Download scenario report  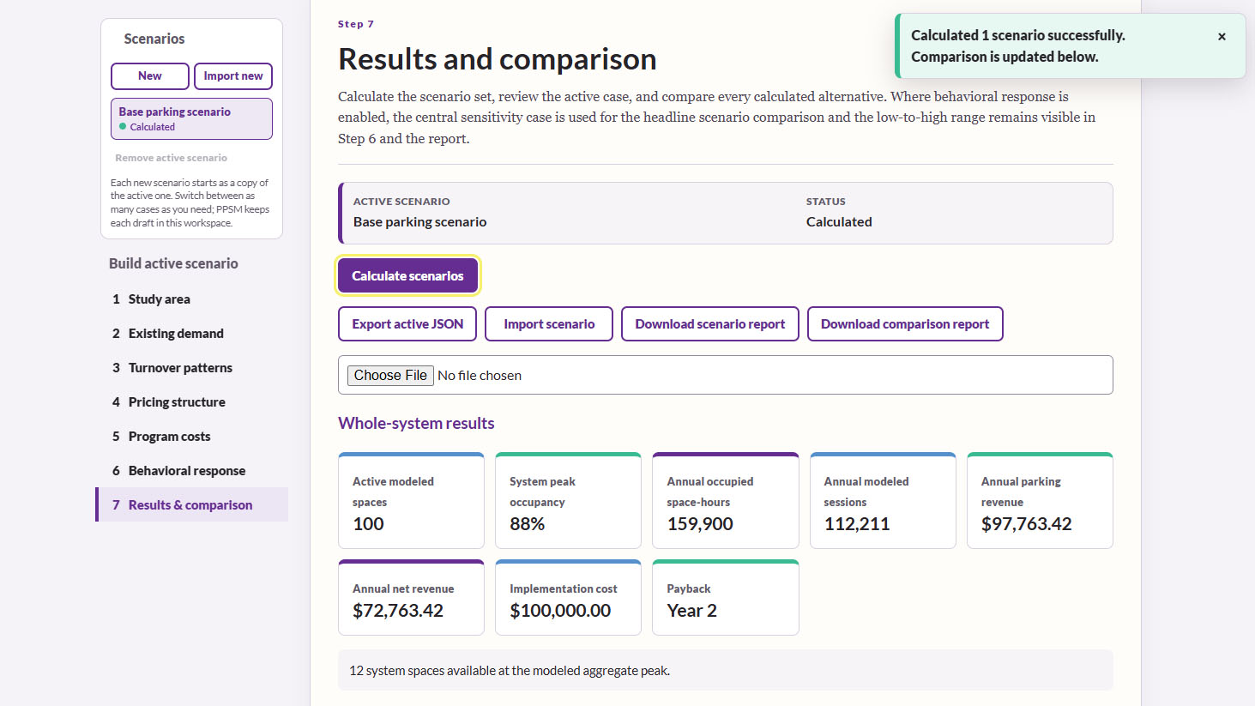coord(710,324)
